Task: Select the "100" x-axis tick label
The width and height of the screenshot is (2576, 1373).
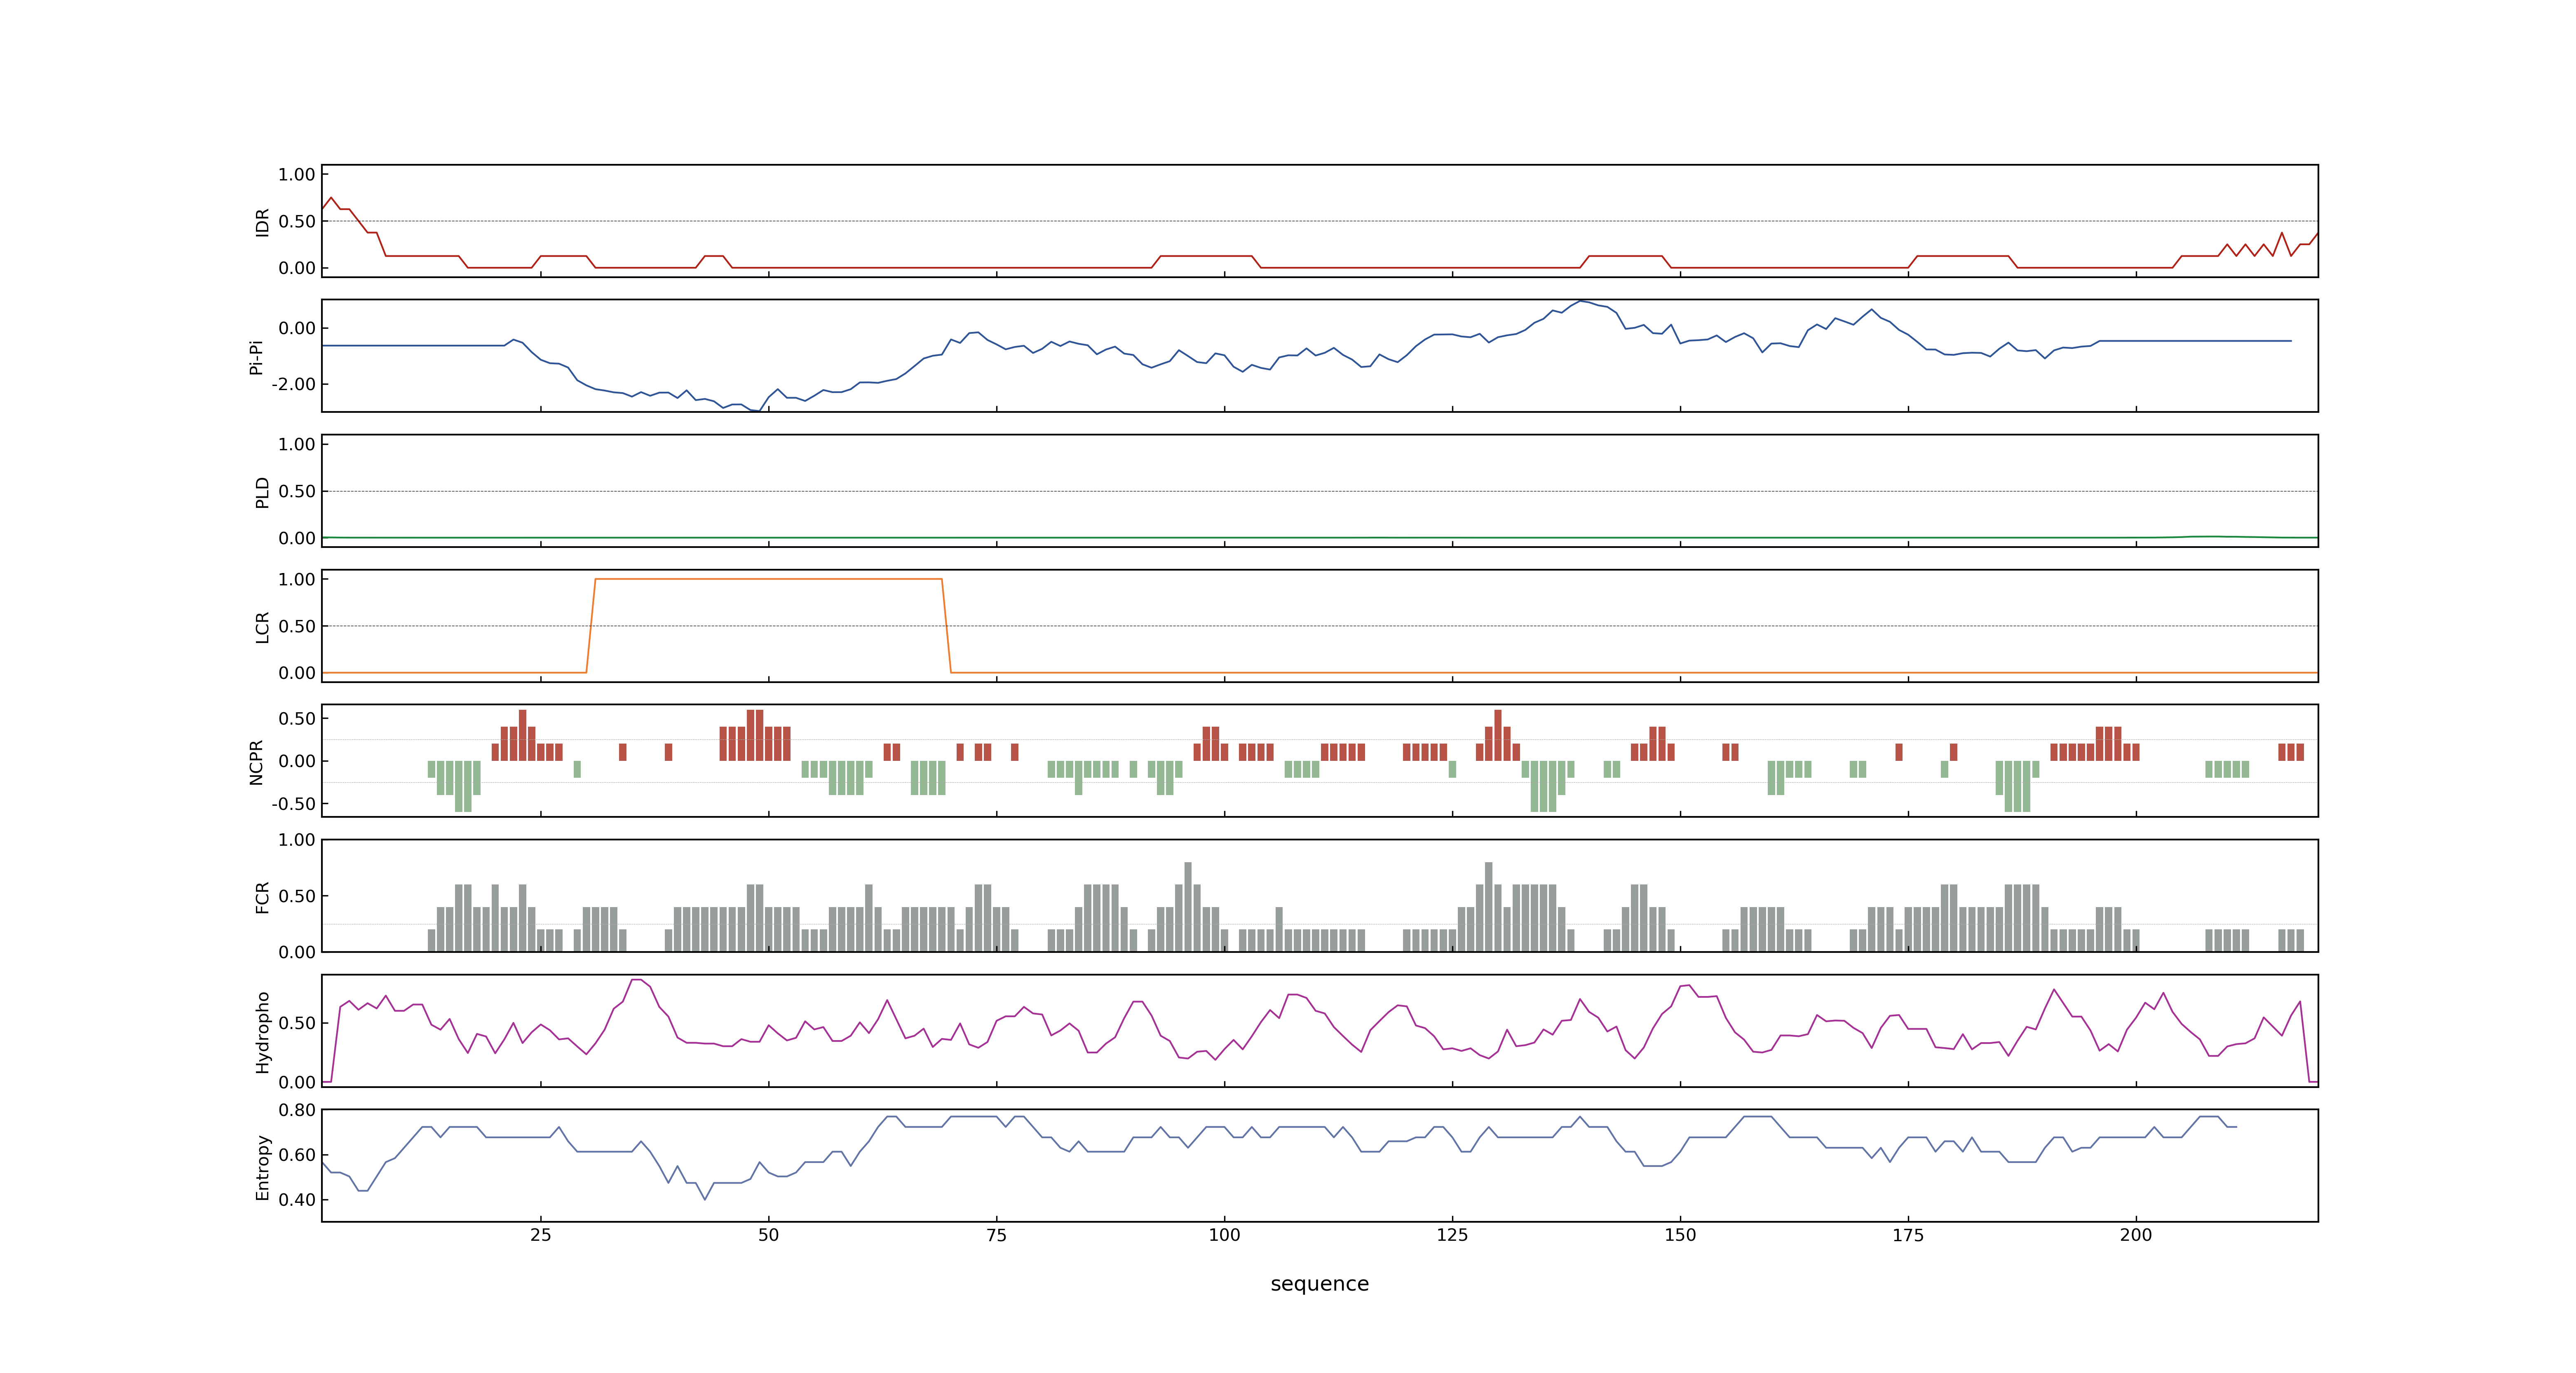Action: coord(1224,1234)
